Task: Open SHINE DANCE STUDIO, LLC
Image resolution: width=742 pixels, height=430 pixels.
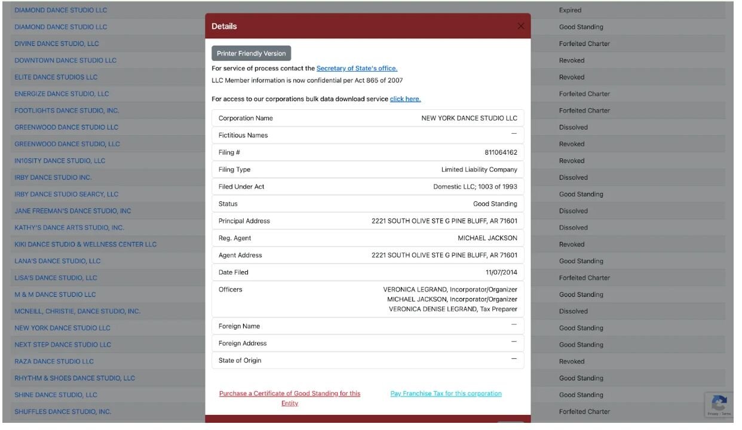Action: tap(56, 395)
